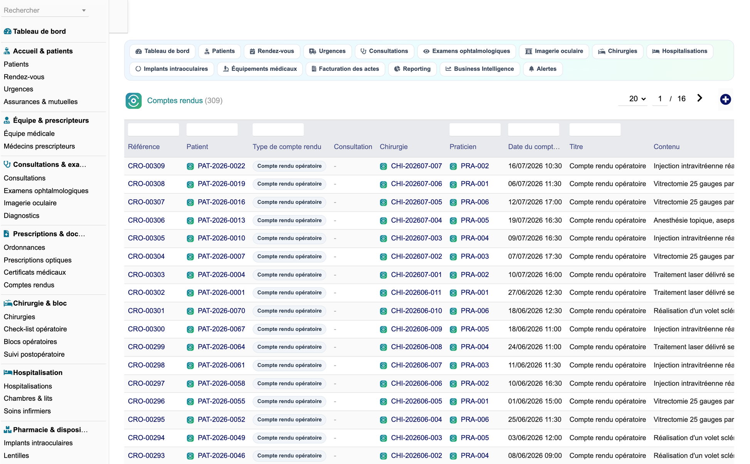Click the Pharmacie & disposi… section icon
This screenshot has width=750, height=464.
pos(7,429)
